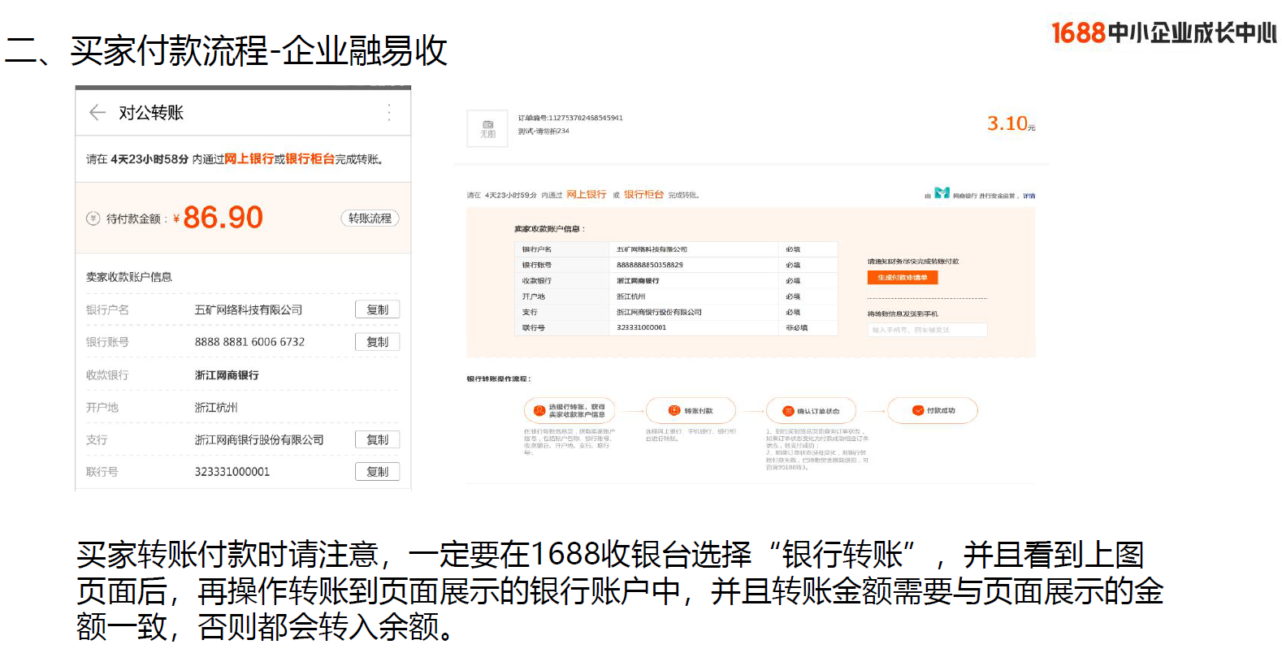Click the 将转账信息发送到手机 label
This screenshot has height=653, width=1282.
click(903, 314)
